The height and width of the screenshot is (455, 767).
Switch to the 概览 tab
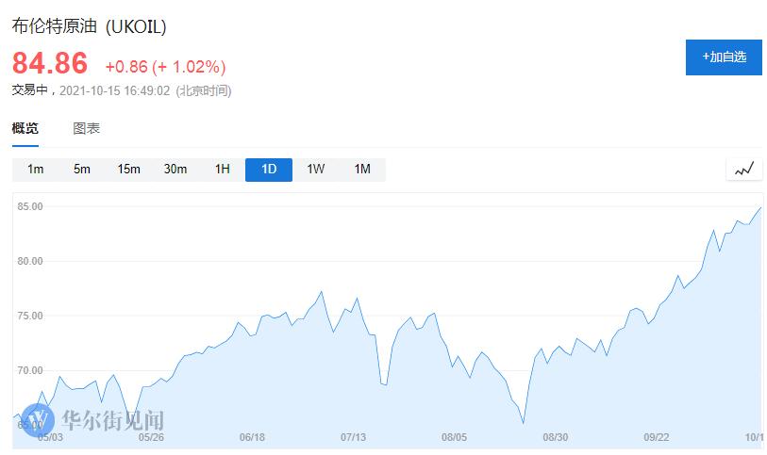click(x=25, y=128)
